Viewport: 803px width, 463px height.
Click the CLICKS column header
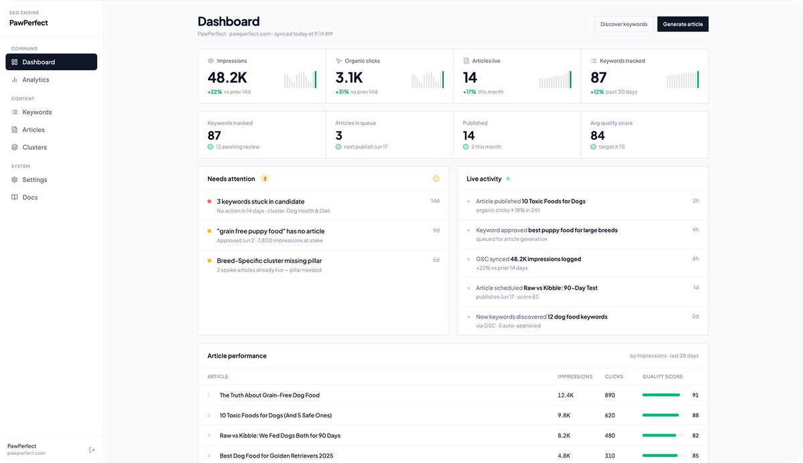[x=614, y=377]
